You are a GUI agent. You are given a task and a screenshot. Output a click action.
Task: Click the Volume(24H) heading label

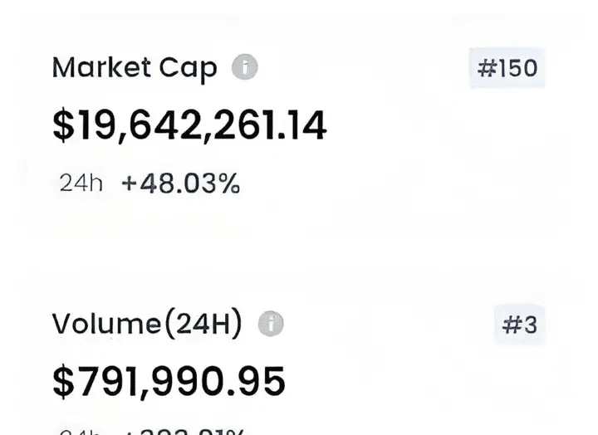(147, 325)
